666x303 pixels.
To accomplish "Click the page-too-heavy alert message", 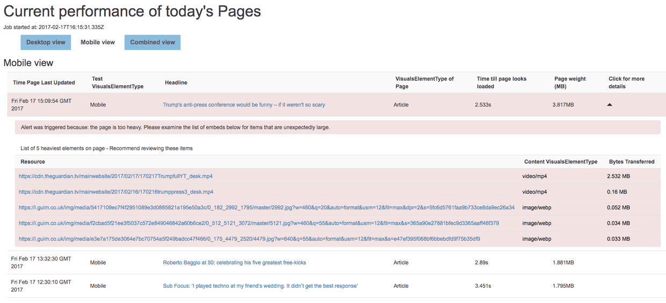I will coord(175,127).
